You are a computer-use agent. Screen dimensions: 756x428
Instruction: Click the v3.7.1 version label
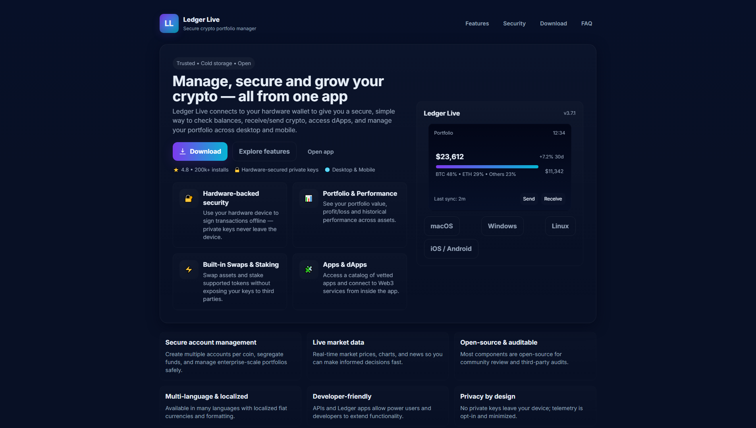[x=569, y=113]
